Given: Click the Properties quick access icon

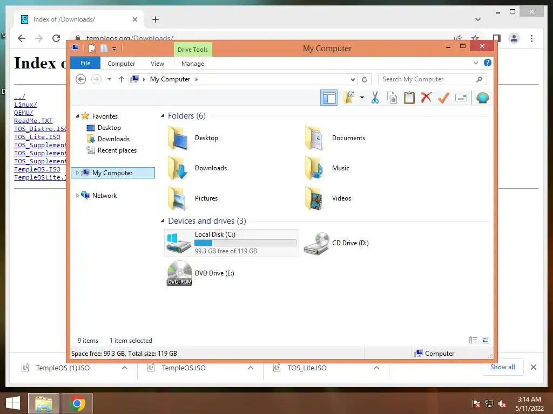Looking at the screenshot, I should (92, 48).
